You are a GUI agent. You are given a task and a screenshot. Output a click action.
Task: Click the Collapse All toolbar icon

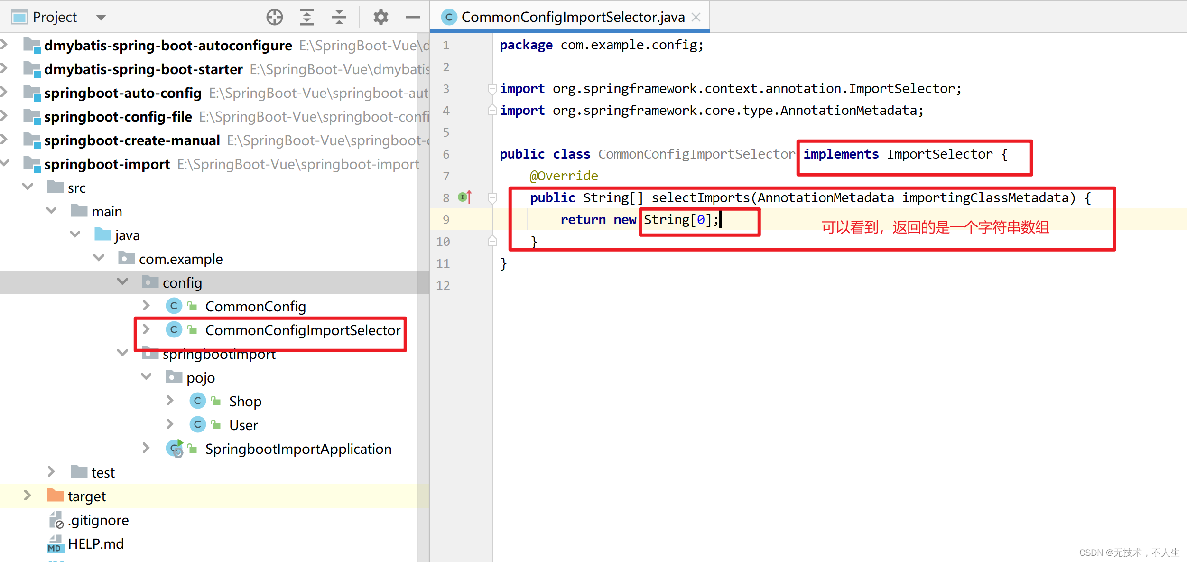pos(339,18)
